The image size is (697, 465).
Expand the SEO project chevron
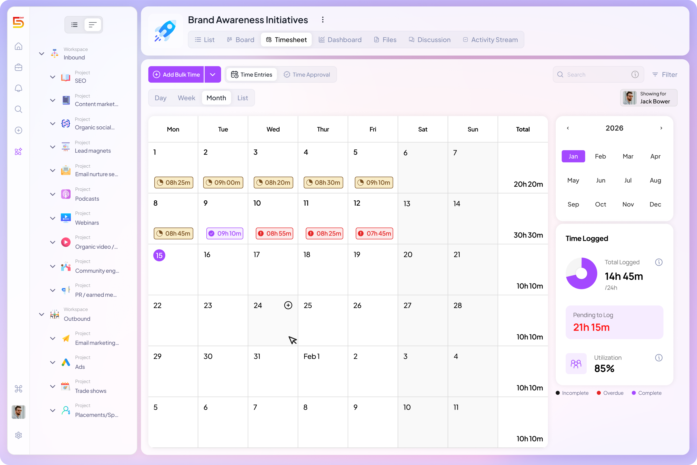click(x=52, y=77)
